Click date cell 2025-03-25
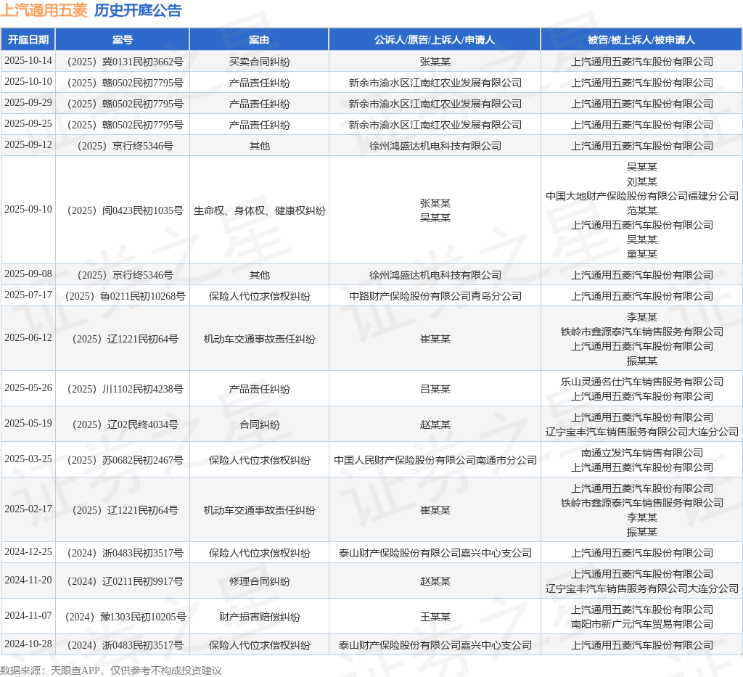 pyautogui.click(x=28, y=459)
